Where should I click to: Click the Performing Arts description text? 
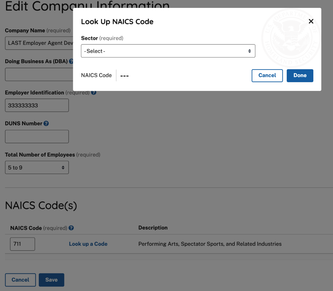click(210, 244)
